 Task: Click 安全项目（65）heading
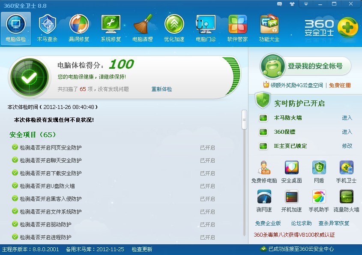(x=33, y=135)
